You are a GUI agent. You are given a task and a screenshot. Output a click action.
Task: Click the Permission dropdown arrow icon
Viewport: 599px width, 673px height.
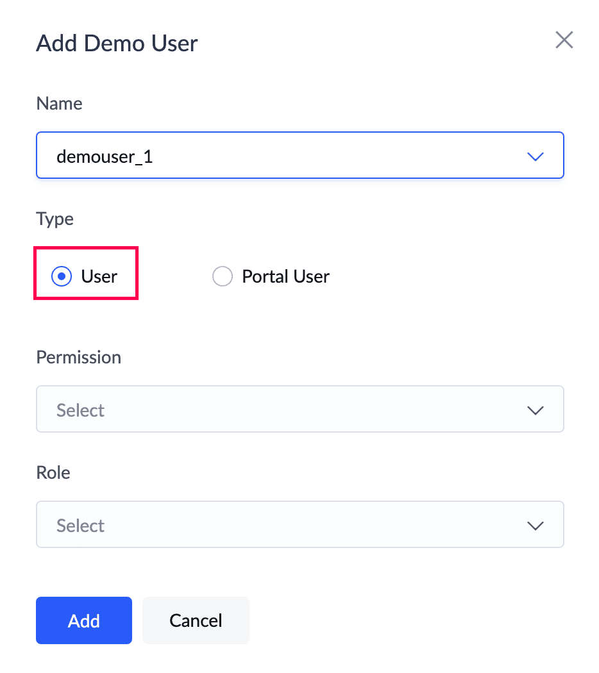[535, 410]
